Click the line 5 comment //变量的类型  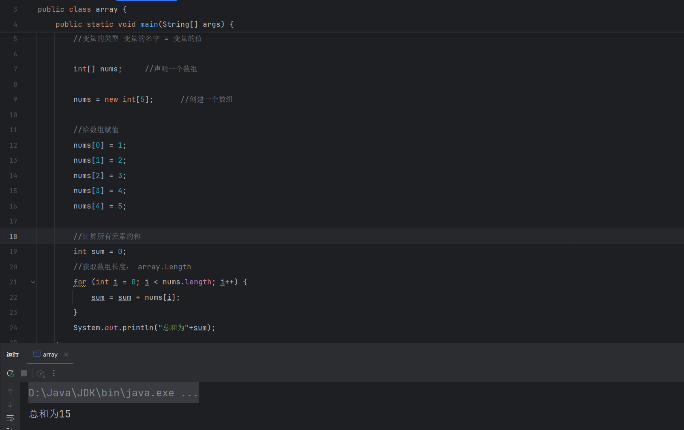point(138,39)
